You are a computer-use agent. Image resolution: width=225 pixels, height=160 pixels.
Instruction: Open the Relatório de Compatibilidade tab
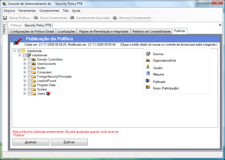point(151,31)
